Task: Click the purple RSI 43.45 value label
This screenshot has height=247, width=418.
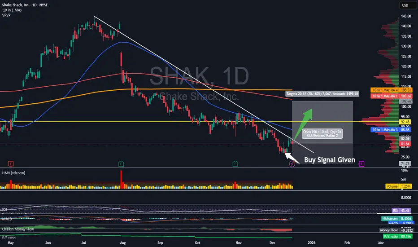Action: point(401,211)
